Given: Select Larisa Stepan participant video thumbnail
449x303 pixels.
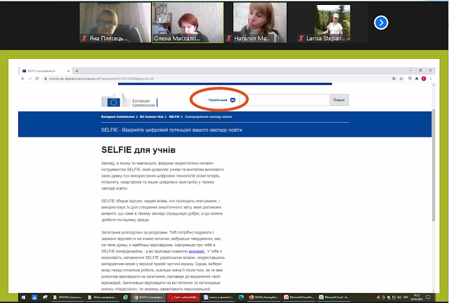Looking at the screenshot, I should pos(332,22).
